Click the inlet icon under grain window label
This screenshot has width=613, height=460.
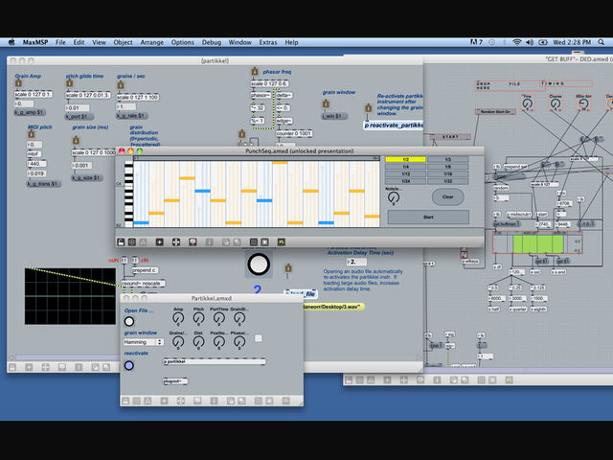coord(326,103)
